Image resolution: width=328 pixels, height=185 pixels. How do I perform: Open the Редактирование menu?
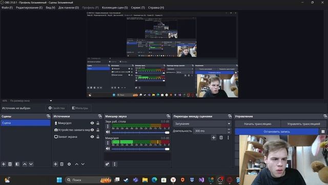pyautogui.click(x=29, y=8)
